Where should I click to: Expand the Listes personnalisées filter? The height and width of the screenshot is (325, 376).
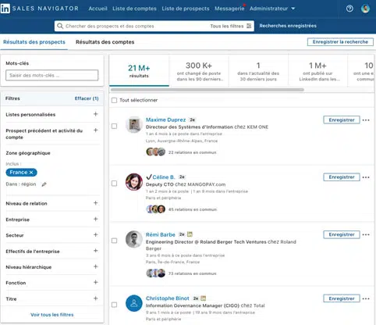(x=96, y=114)
